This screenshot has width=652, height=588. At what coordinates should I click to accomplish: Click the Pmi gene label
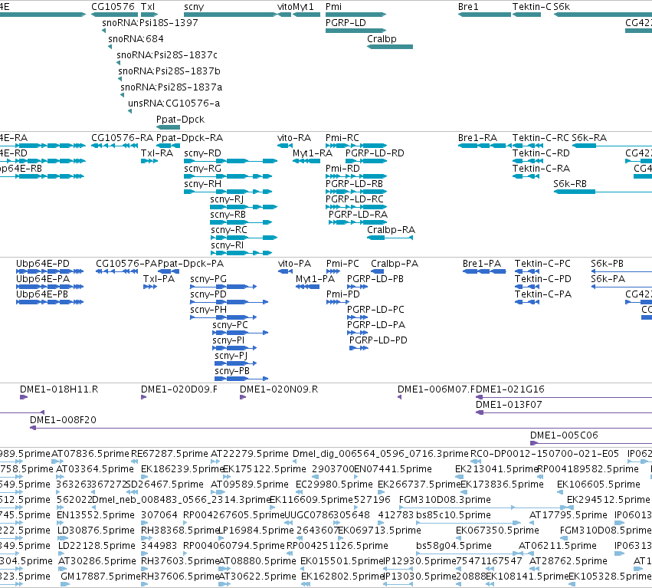(333, 7)
